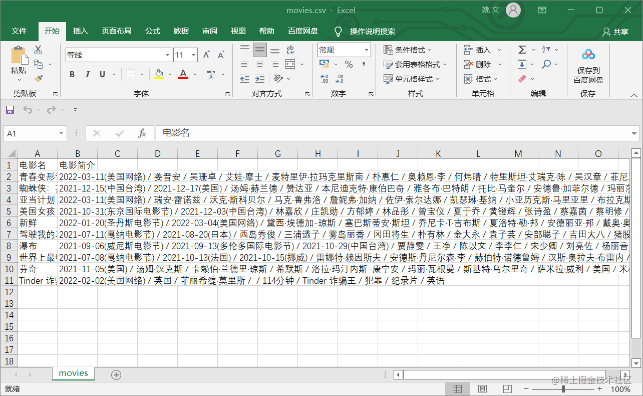Open the font size 11 dropdown
Image resolution: width=643 pixels, height=396 pixels.
pyautogui.click(x=193, y=55)
